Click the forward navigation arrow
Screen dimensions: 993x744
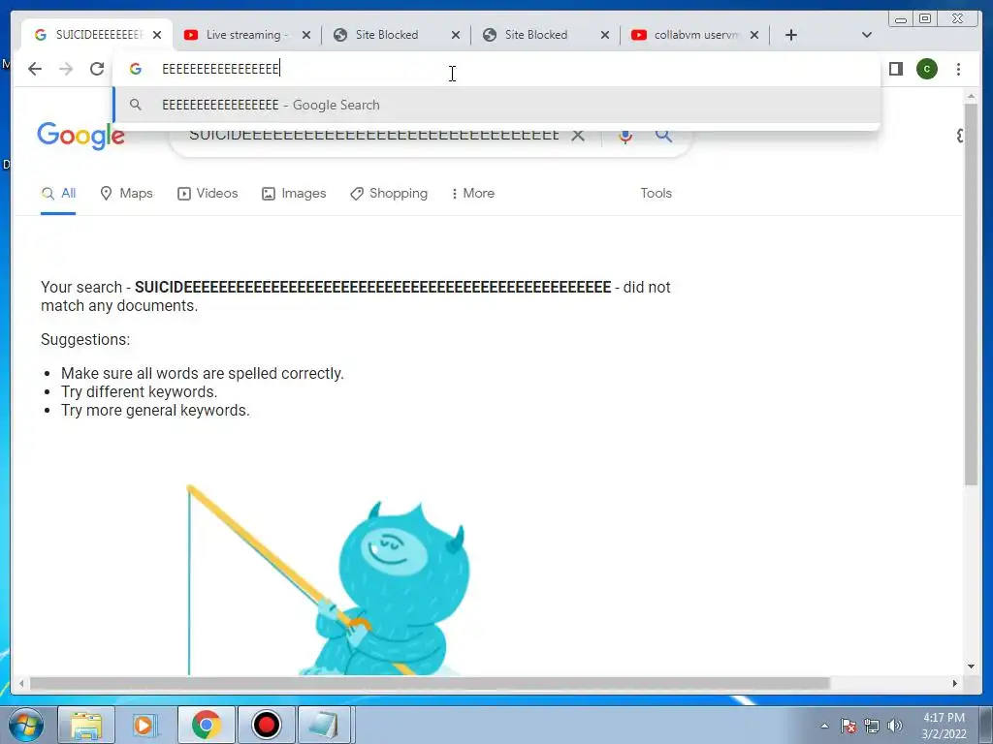66,69
